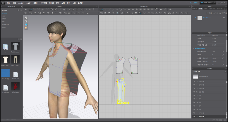Open the basic pants .zpac thumbnail
Image resolution: width=228 pixels, height=122 pixels.
15,59
